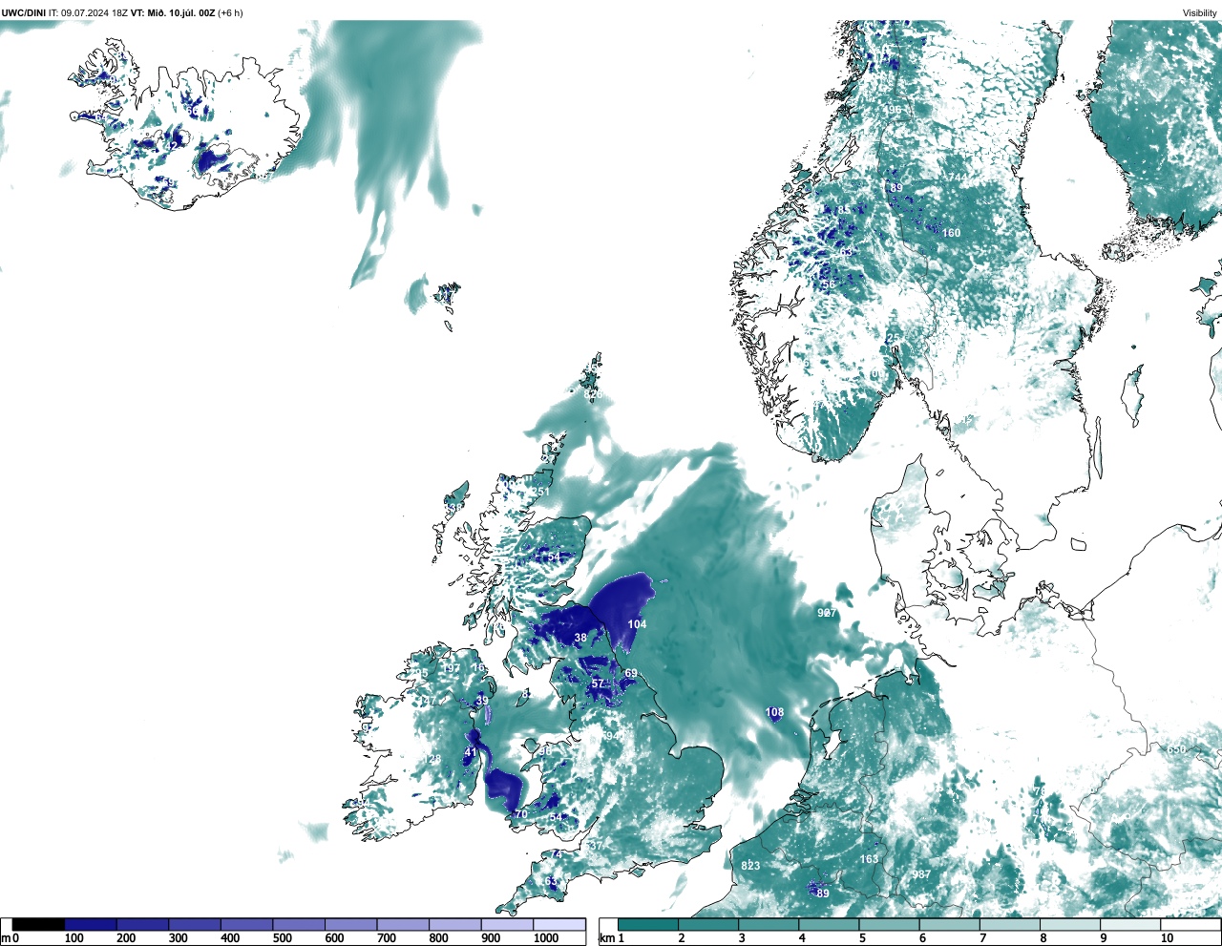Click the '650' value at the right edge

(1177, 749)
